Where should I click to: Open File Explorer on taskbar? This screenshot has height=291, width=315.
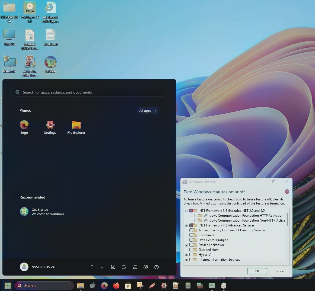(81, 285)
